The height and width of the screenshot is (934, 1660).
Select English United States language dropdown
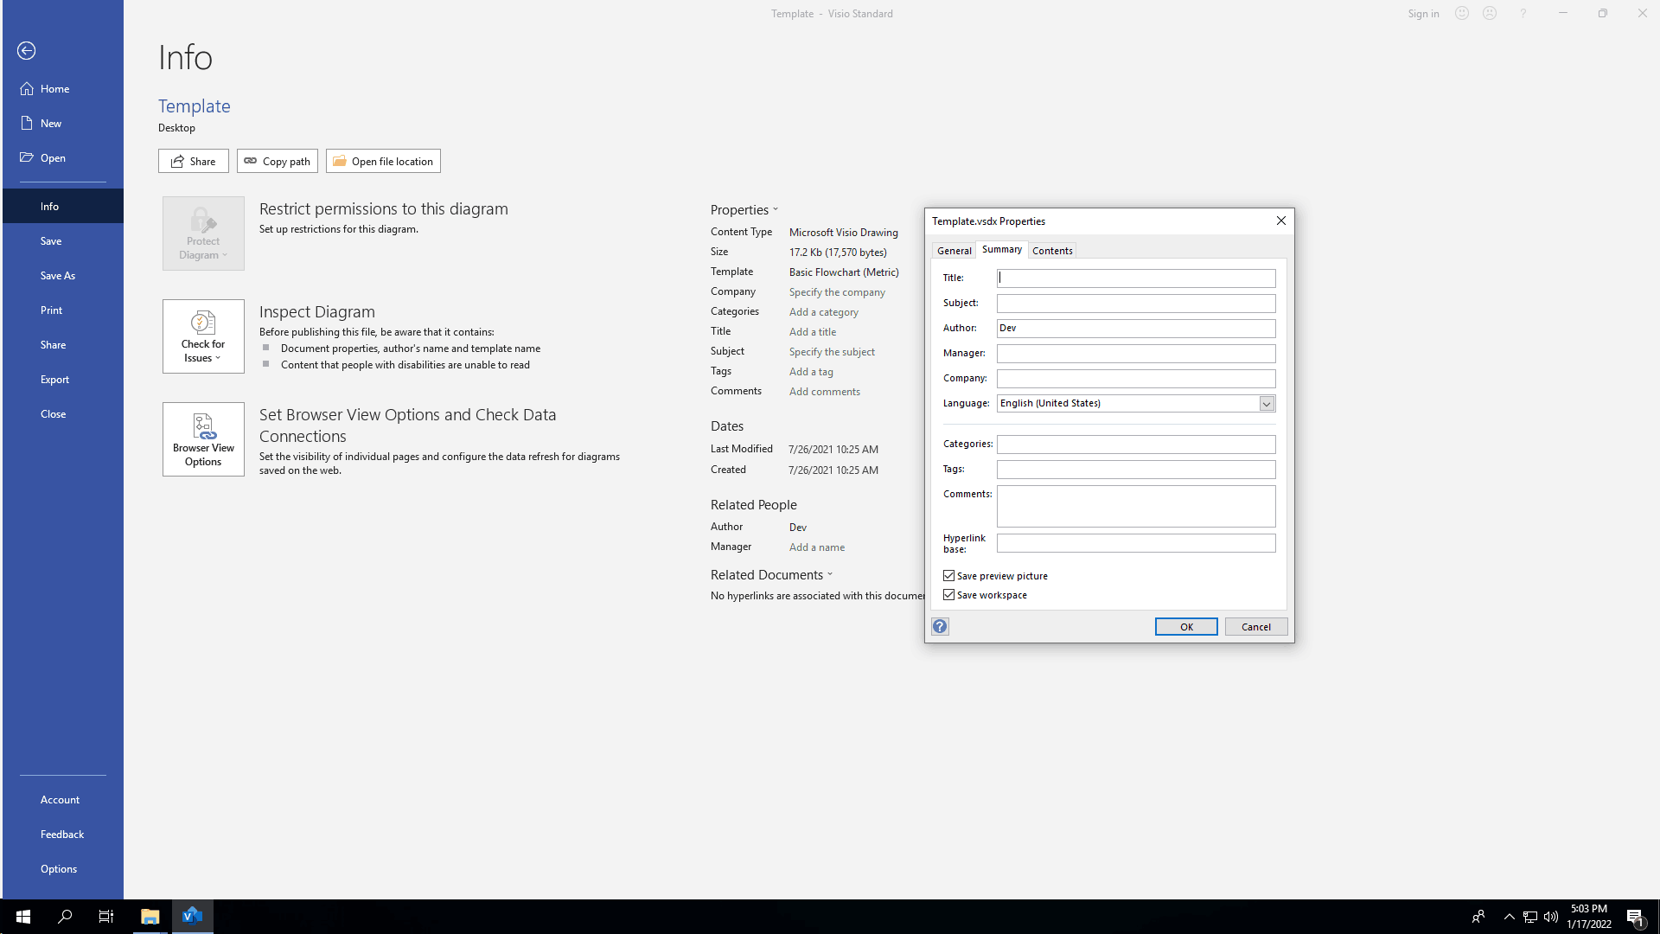pos(1266,402)
